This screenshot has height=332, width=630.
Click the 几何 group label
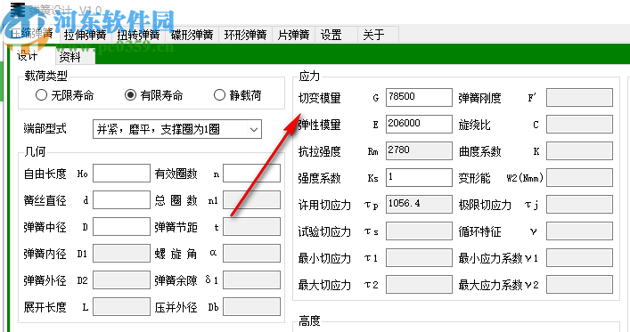pyautogui.click(x=35, y=151)
